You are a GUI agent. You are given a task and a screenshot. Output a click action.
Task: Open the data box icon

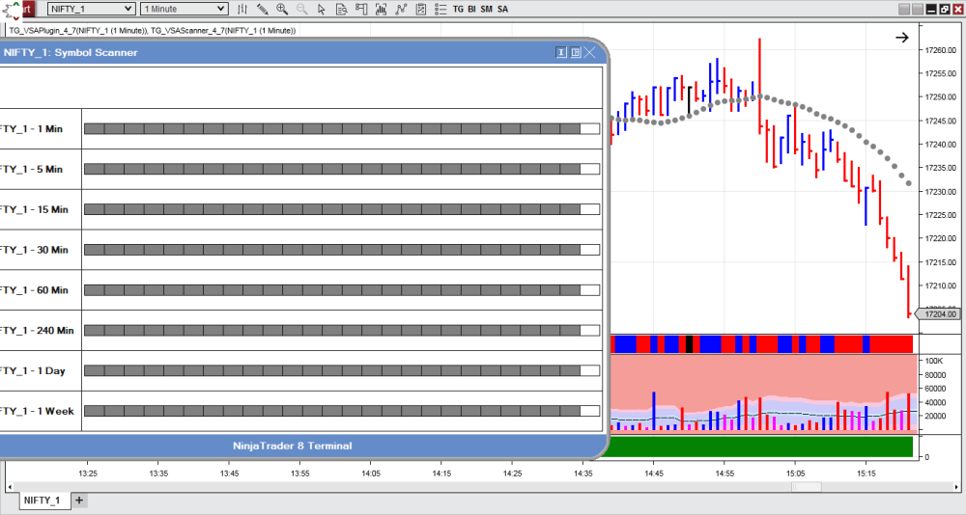pyautogui.click(x=345, y=9)
